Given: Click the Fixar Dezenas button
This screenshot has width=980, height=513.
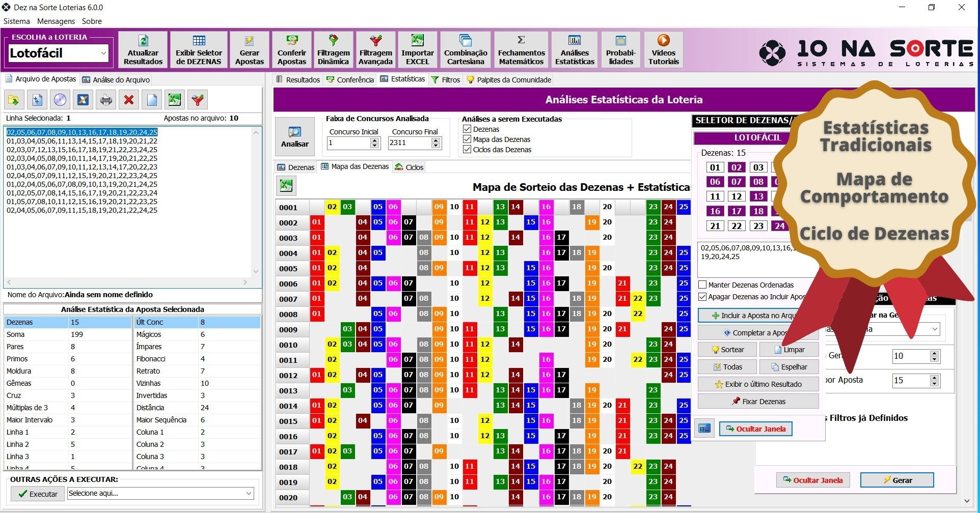Looking at the screenshot, I should coord(758,402).
